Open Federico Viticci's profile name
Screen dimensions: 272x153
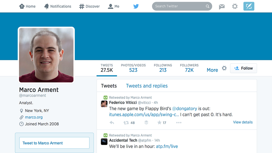(123, 103)
